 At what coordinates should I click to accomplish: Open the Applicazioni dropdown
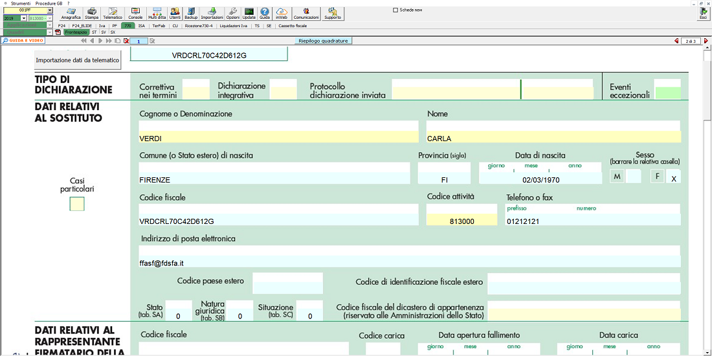point(50,25)
